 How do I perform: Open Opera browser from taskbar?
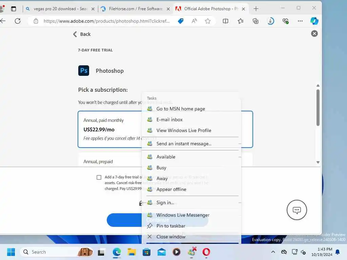[206, 252]
